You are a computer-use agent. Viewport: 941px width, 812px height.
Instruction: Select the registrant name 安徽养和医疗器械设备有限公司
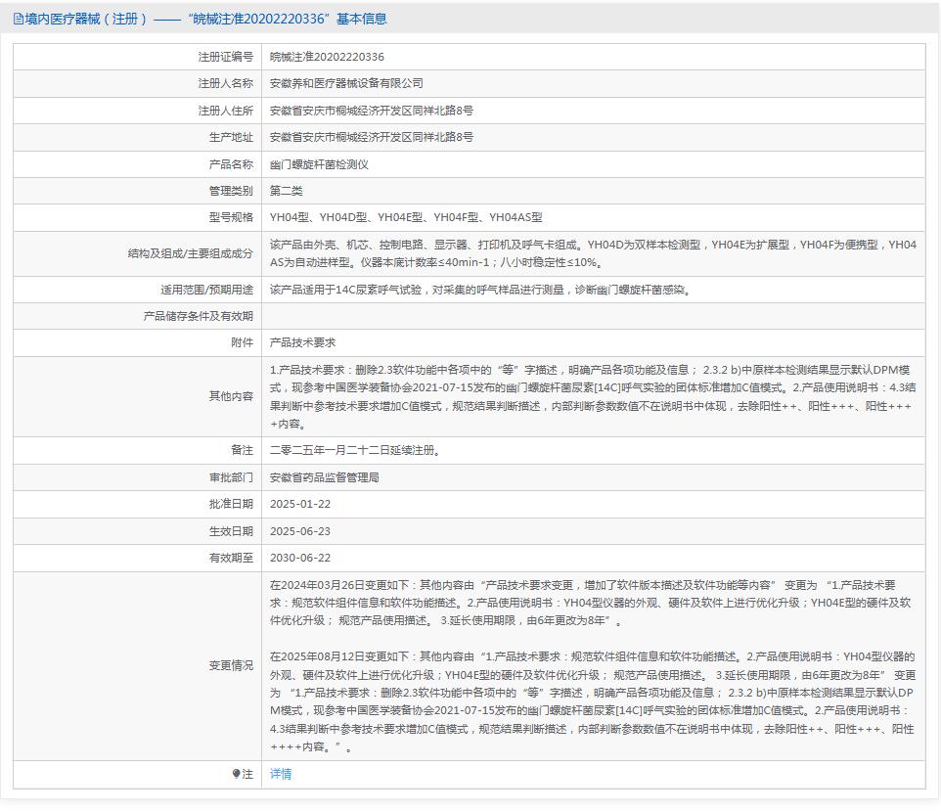click(346, 83)
